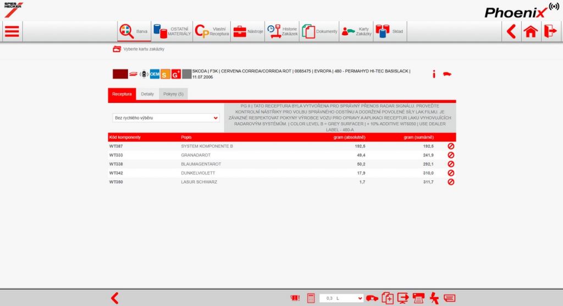The width and height of the screenshot is (563, 306).
Task: Open Historie Zakázek from the toolbar
Action: (x=282, y=31)
